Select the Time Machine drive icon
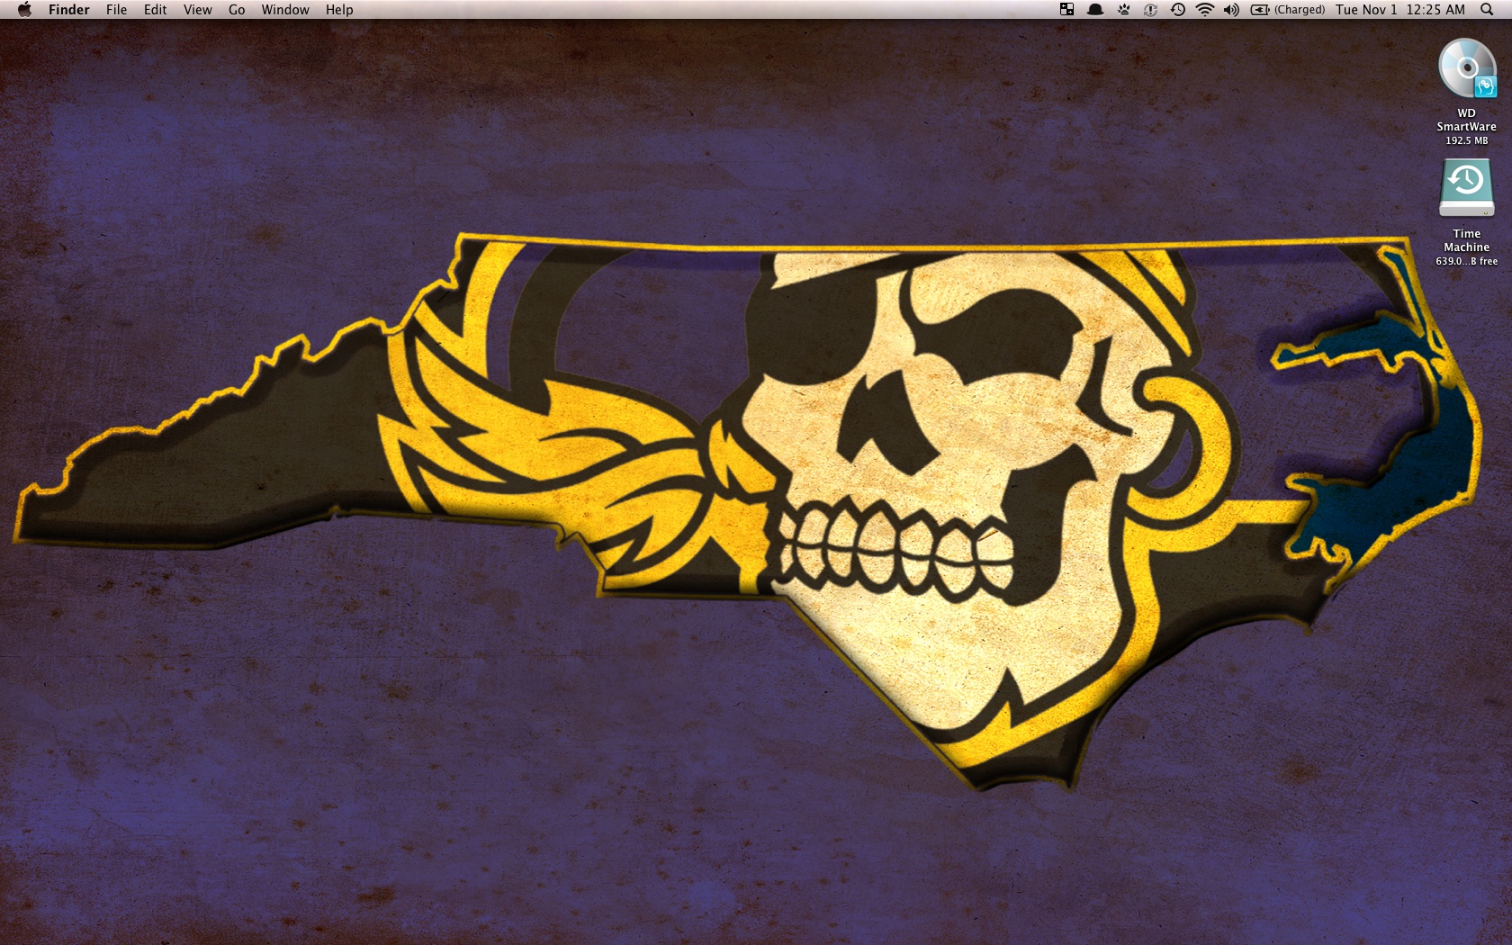1512x945 pixels. click(x=1467, y=188)
